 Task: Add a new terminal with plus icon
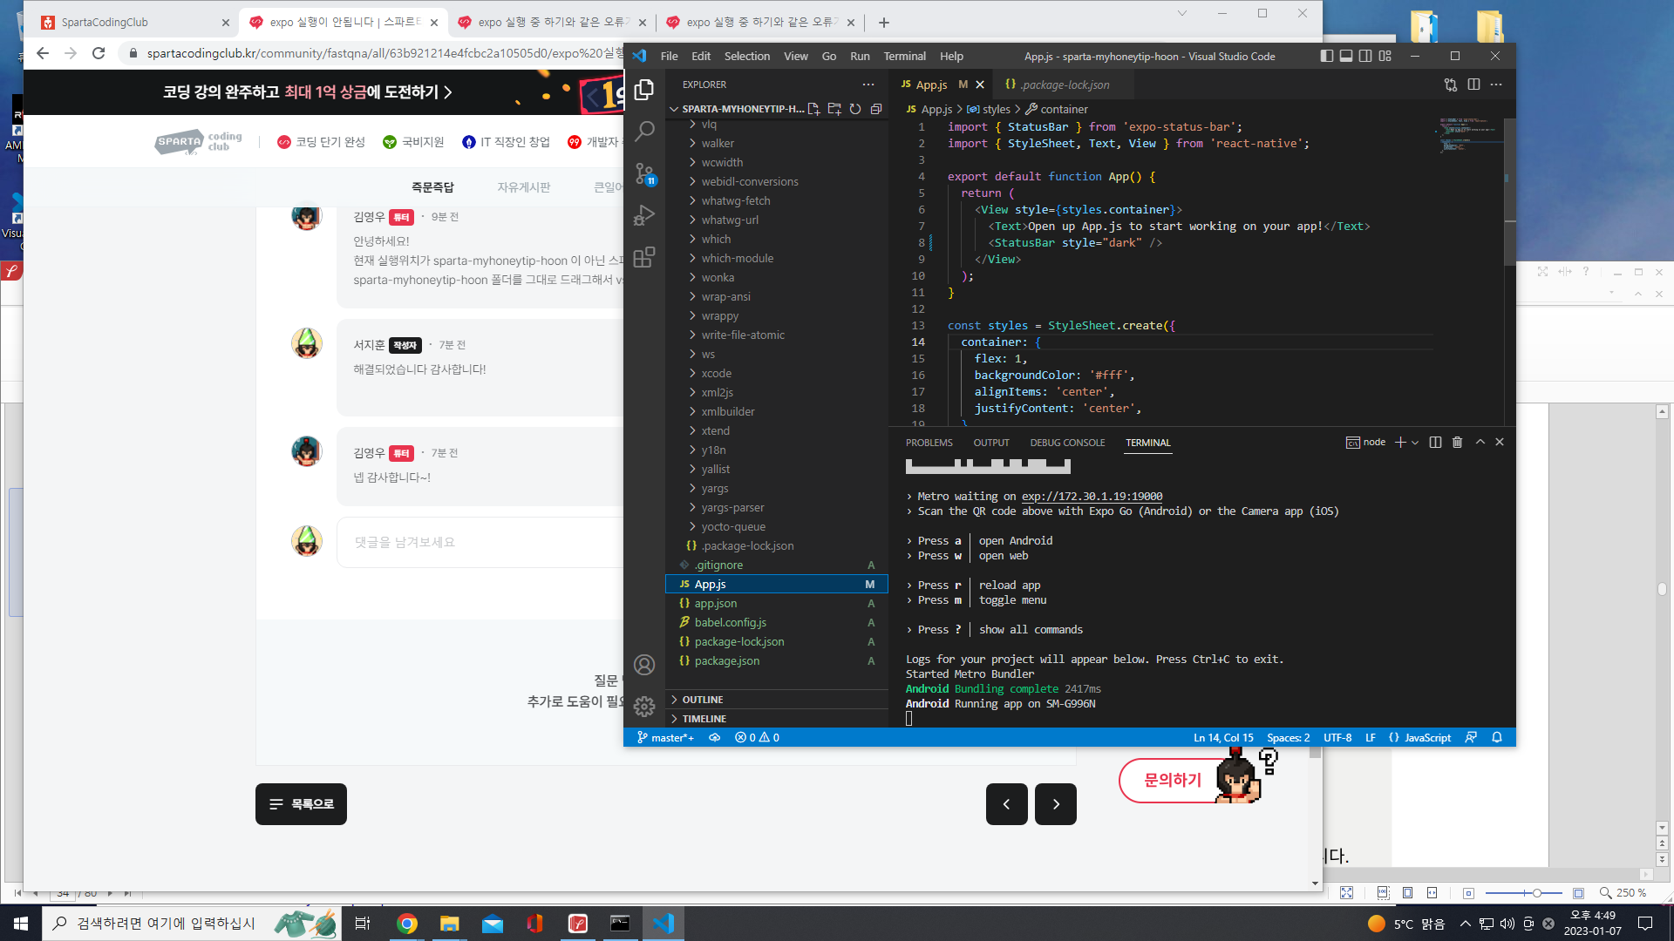pos(1400,443)
